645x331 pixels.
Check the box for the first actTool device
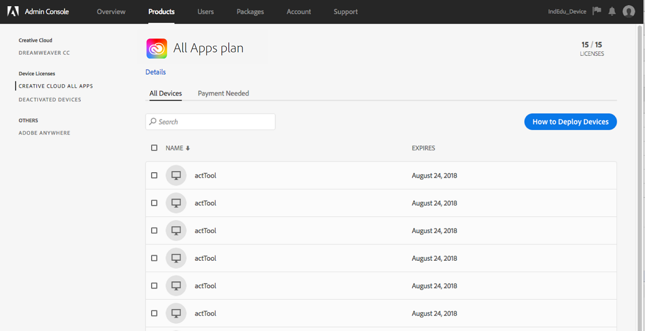click(x=154, y=176)
